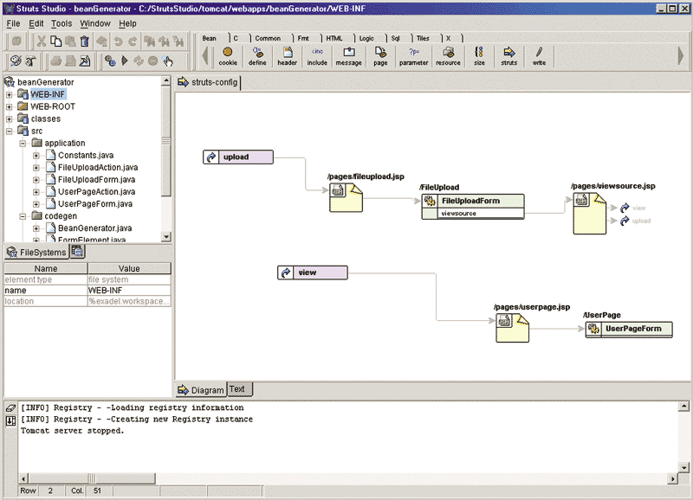The image size is (693, 500).
Task: Choose the message tag icon
Action: coord(348,54)
